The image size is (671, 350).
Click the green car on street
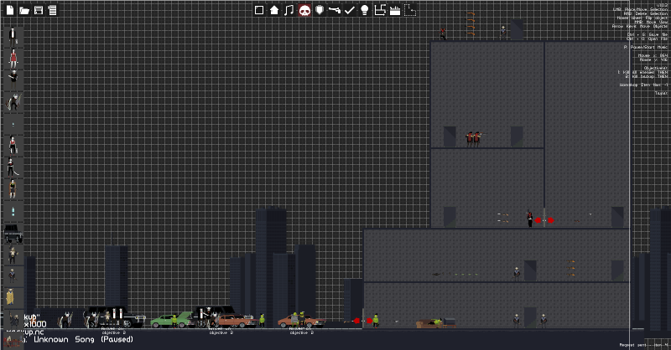(171, 320)
